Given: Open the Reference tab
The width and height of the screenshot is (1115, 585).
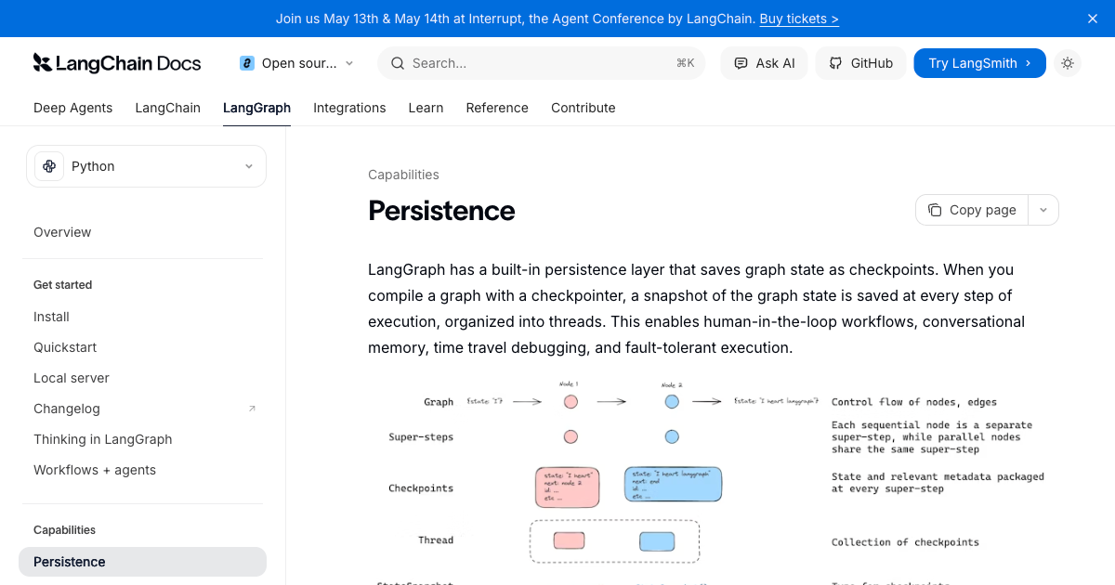Looking at the screenshot, I should pyautogui.click(x=497, y=108).
